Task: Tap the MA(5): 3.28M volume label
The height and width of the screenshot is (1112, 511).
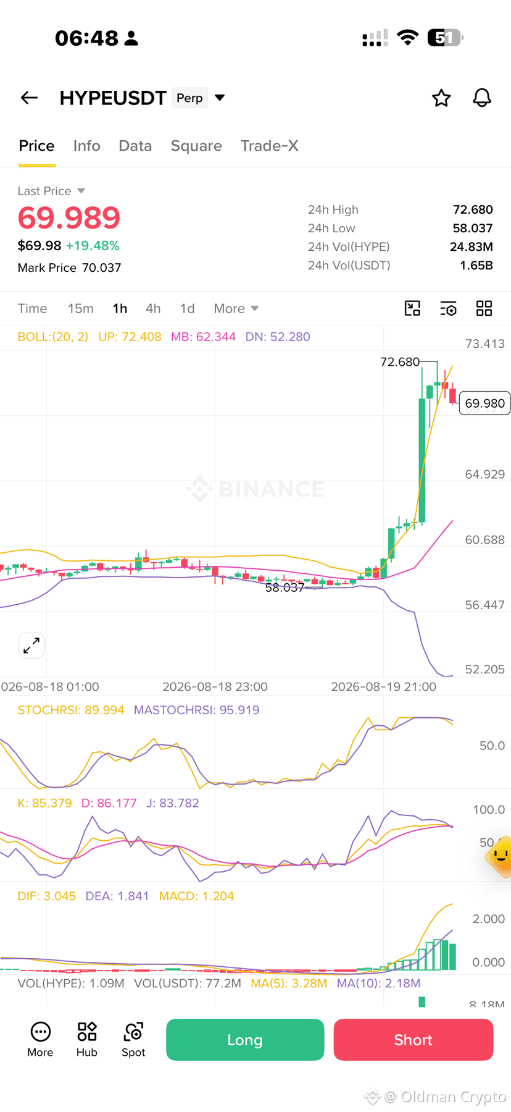Action: 289,983
